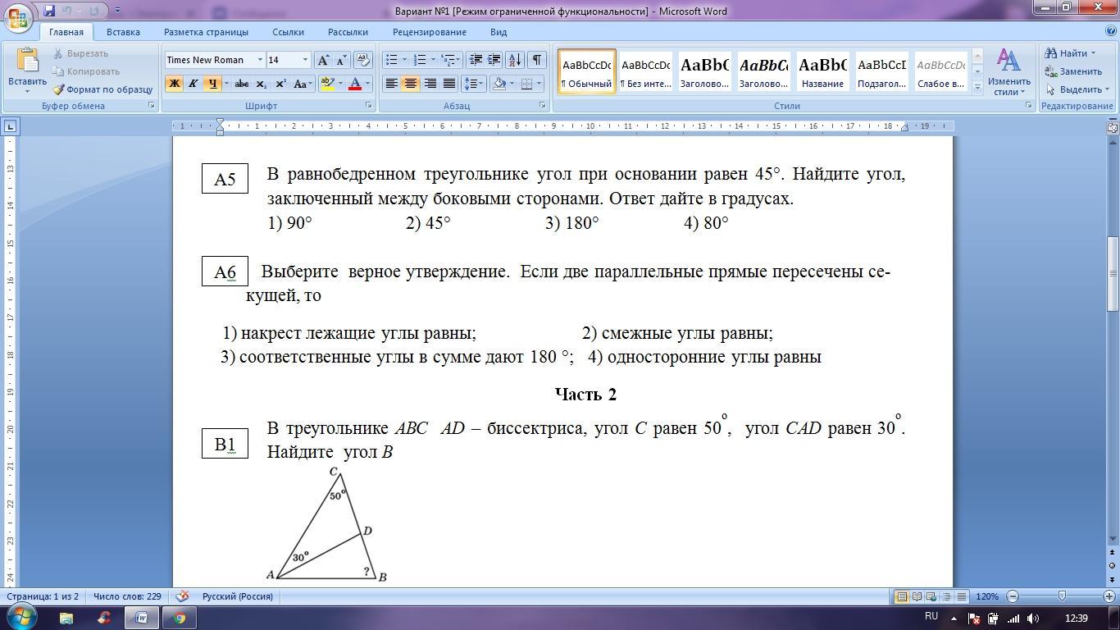Open the Изменить стили dropdown
Screen dimensions: 1120x630
(1008, 72)
